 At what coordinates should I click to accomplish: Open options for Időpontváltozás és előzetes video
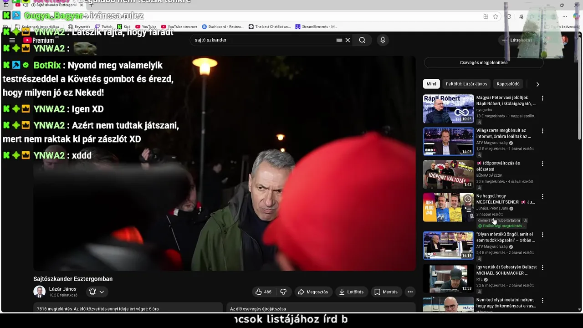coord(542,164)
